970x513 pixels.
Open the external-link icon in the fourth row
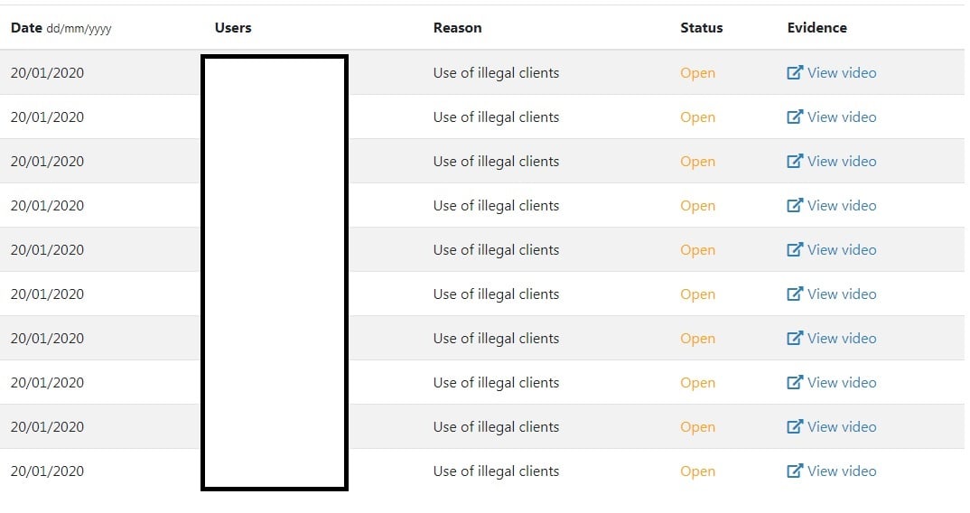coord(794,205)
